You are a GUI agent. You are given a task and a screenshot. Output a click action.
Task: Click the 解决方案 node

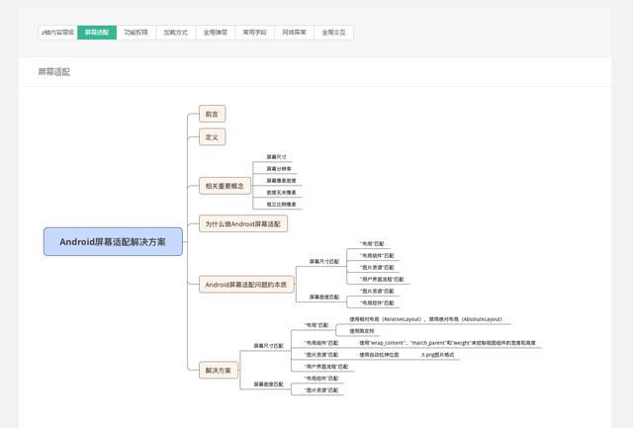point(219,370)
